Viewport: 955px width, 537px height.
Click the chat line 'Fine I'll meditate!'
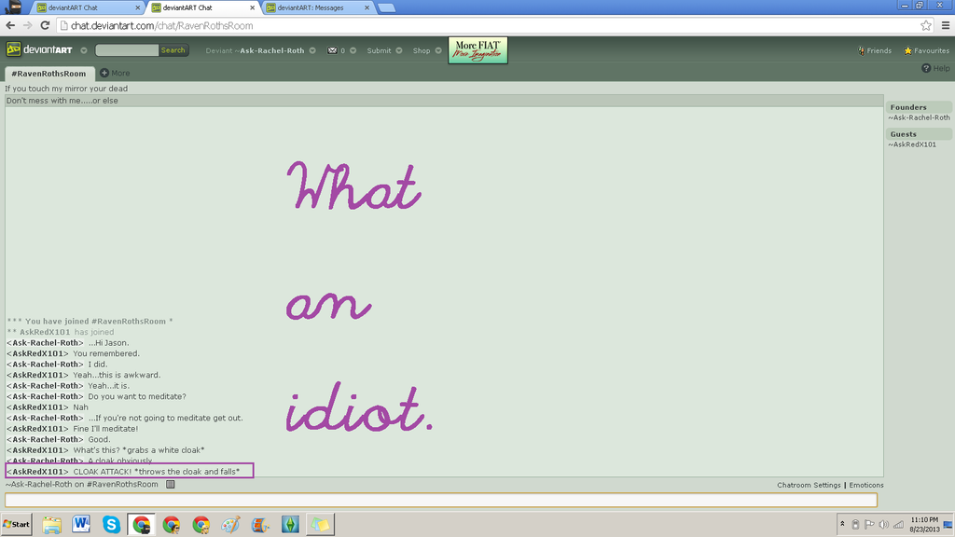click(105, 429)
